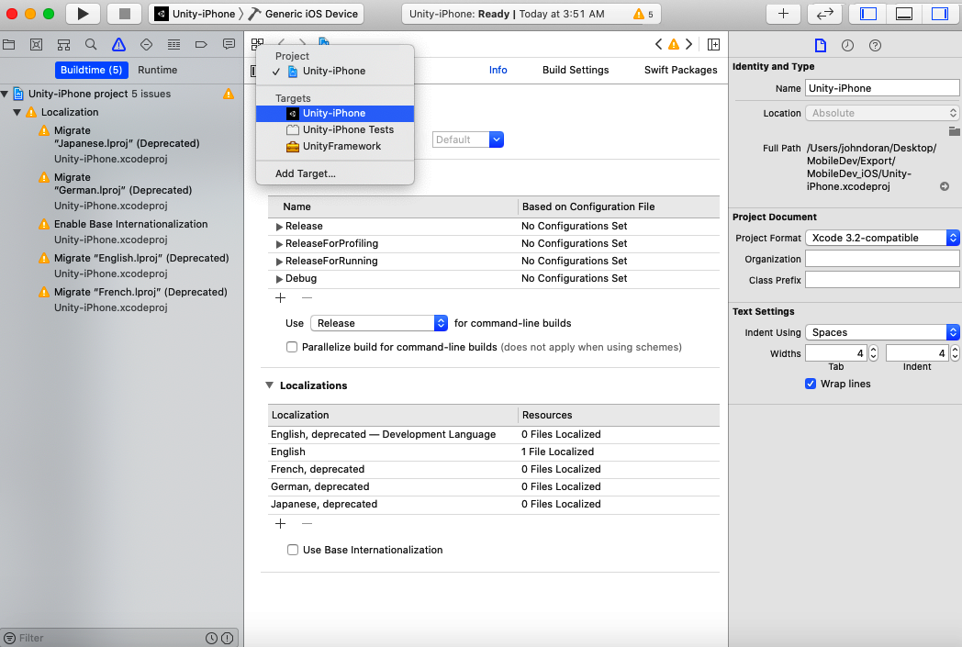Reveal full path in Finder arrow

945,186
